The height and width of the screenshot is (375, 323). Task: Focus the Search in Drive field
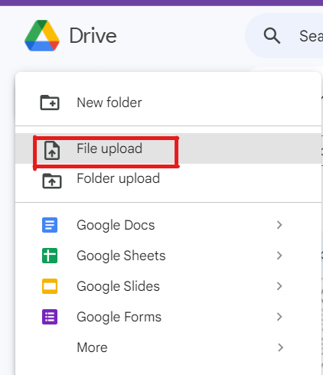pos(284,36)
